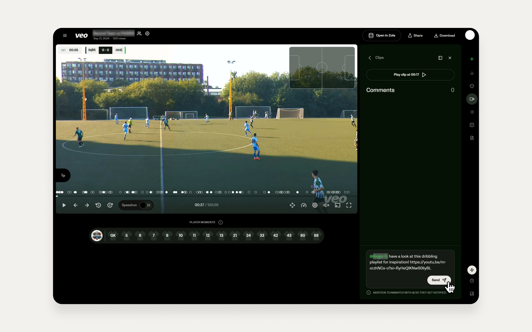Image resolution: width=532 pixels, height=332 pixels.
Task: Select player jersey number 21
Action: (x=235, y=236)
